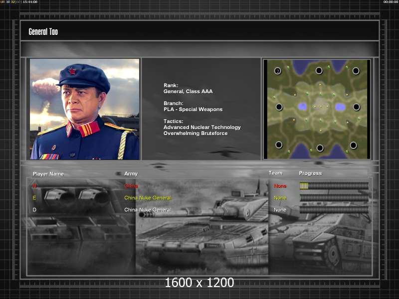Click the yellow "China Nuke General" army entry
This screenshot has width=399, height=299.
(x=148, y=198)
